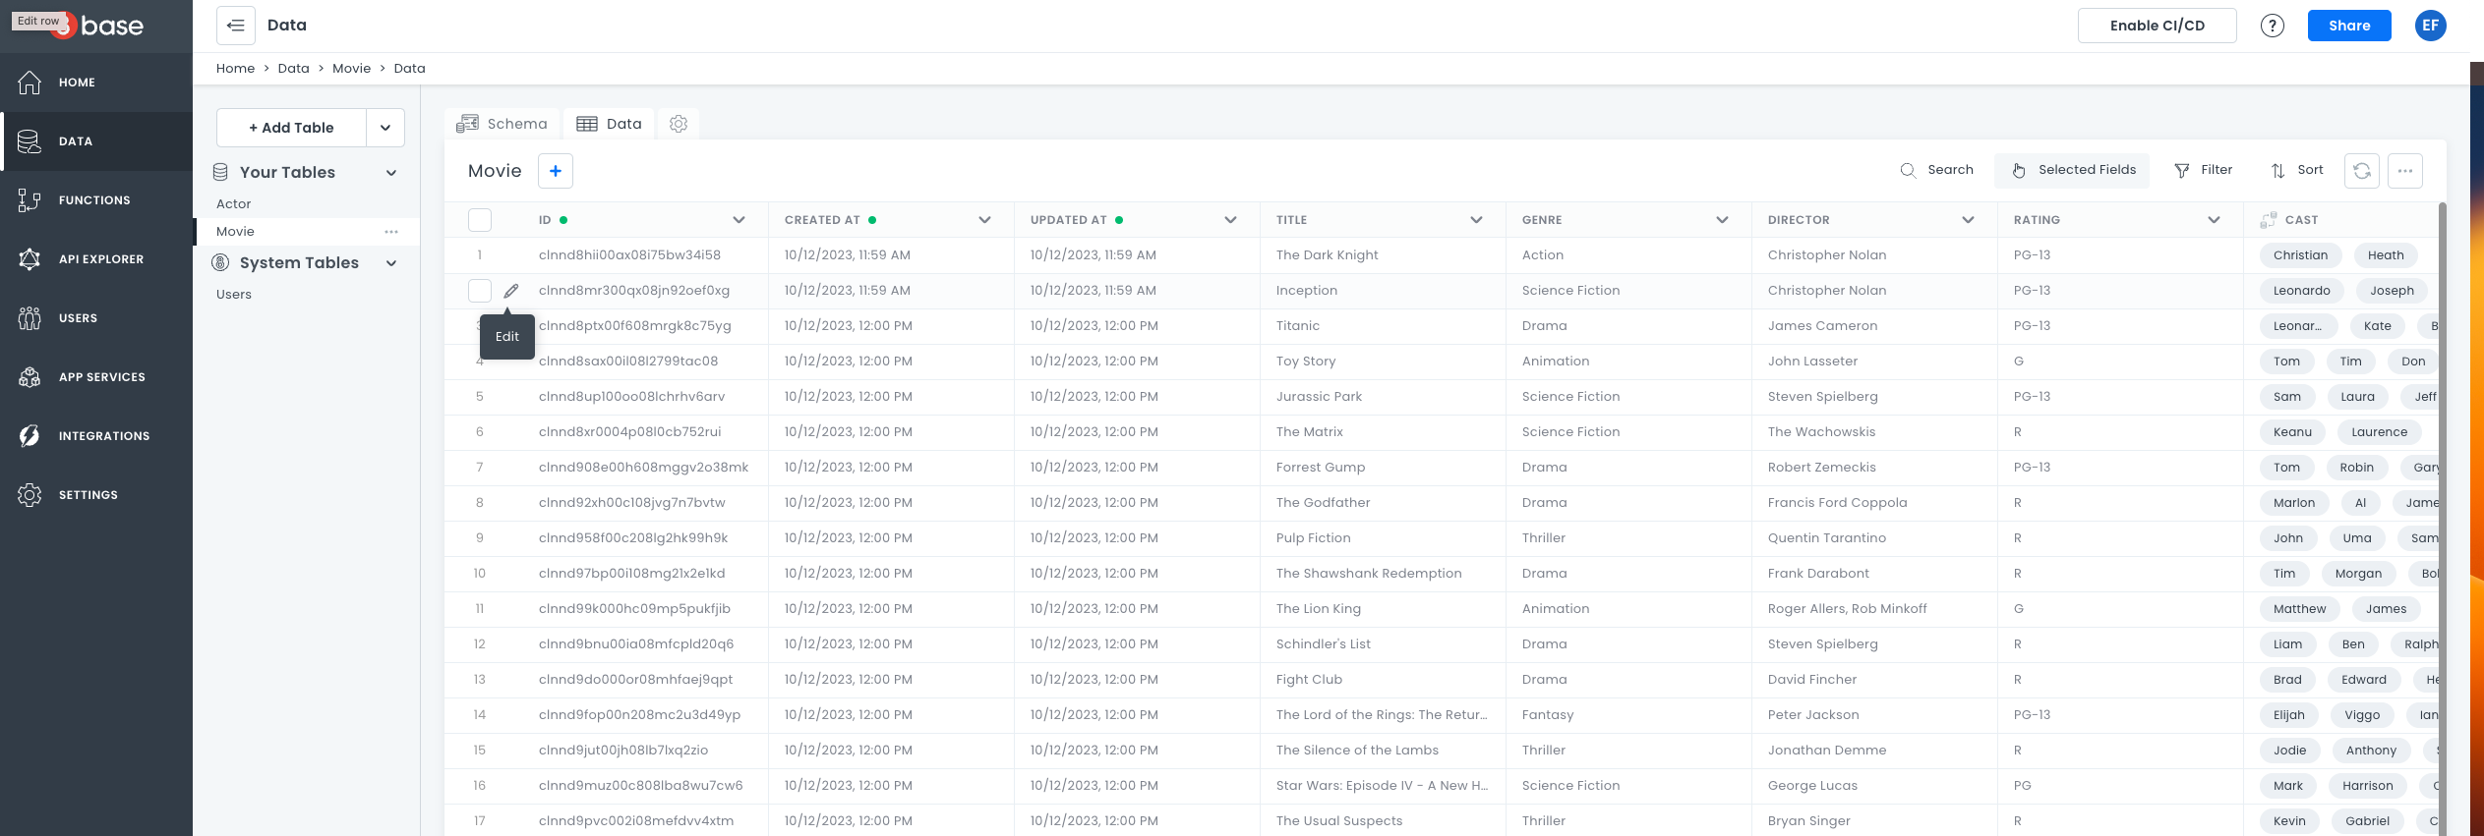Click the blue plus icon to add row
The width and height of the screenshot is (2484, 836).
point(556,171)
